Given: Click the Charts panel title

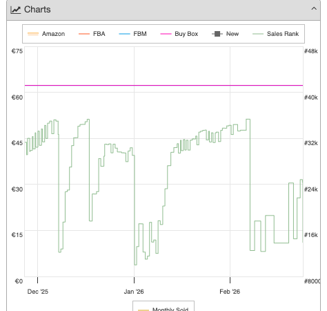Looking at the screenshot, I should tap(37, 10).
